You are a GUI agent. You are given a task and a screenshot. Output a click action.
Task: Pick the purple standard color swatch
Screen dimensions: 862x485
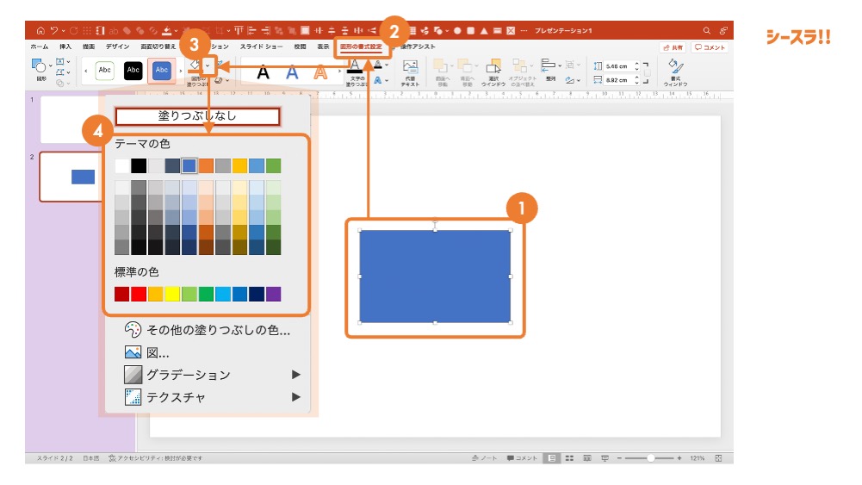[273, 294]
